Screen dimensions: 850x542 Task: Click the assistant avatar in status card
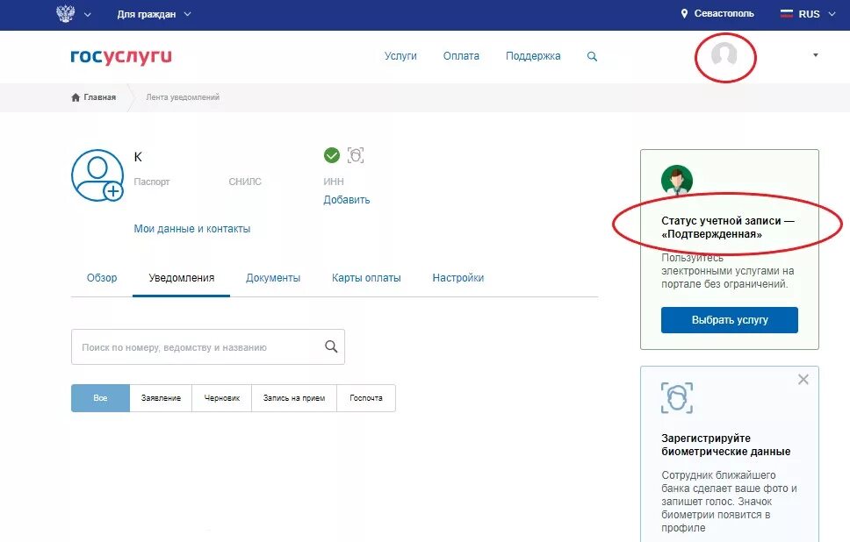[677, 180]
